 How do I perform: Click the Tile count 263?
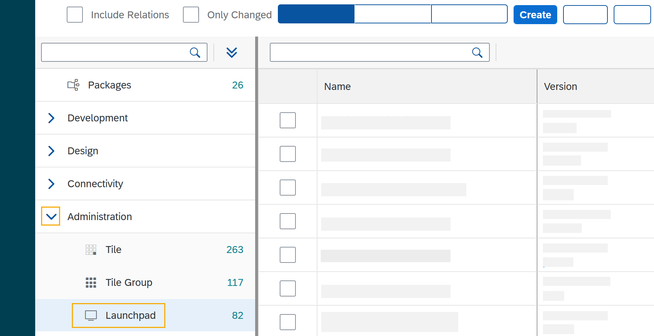click(x=235, y=250)
